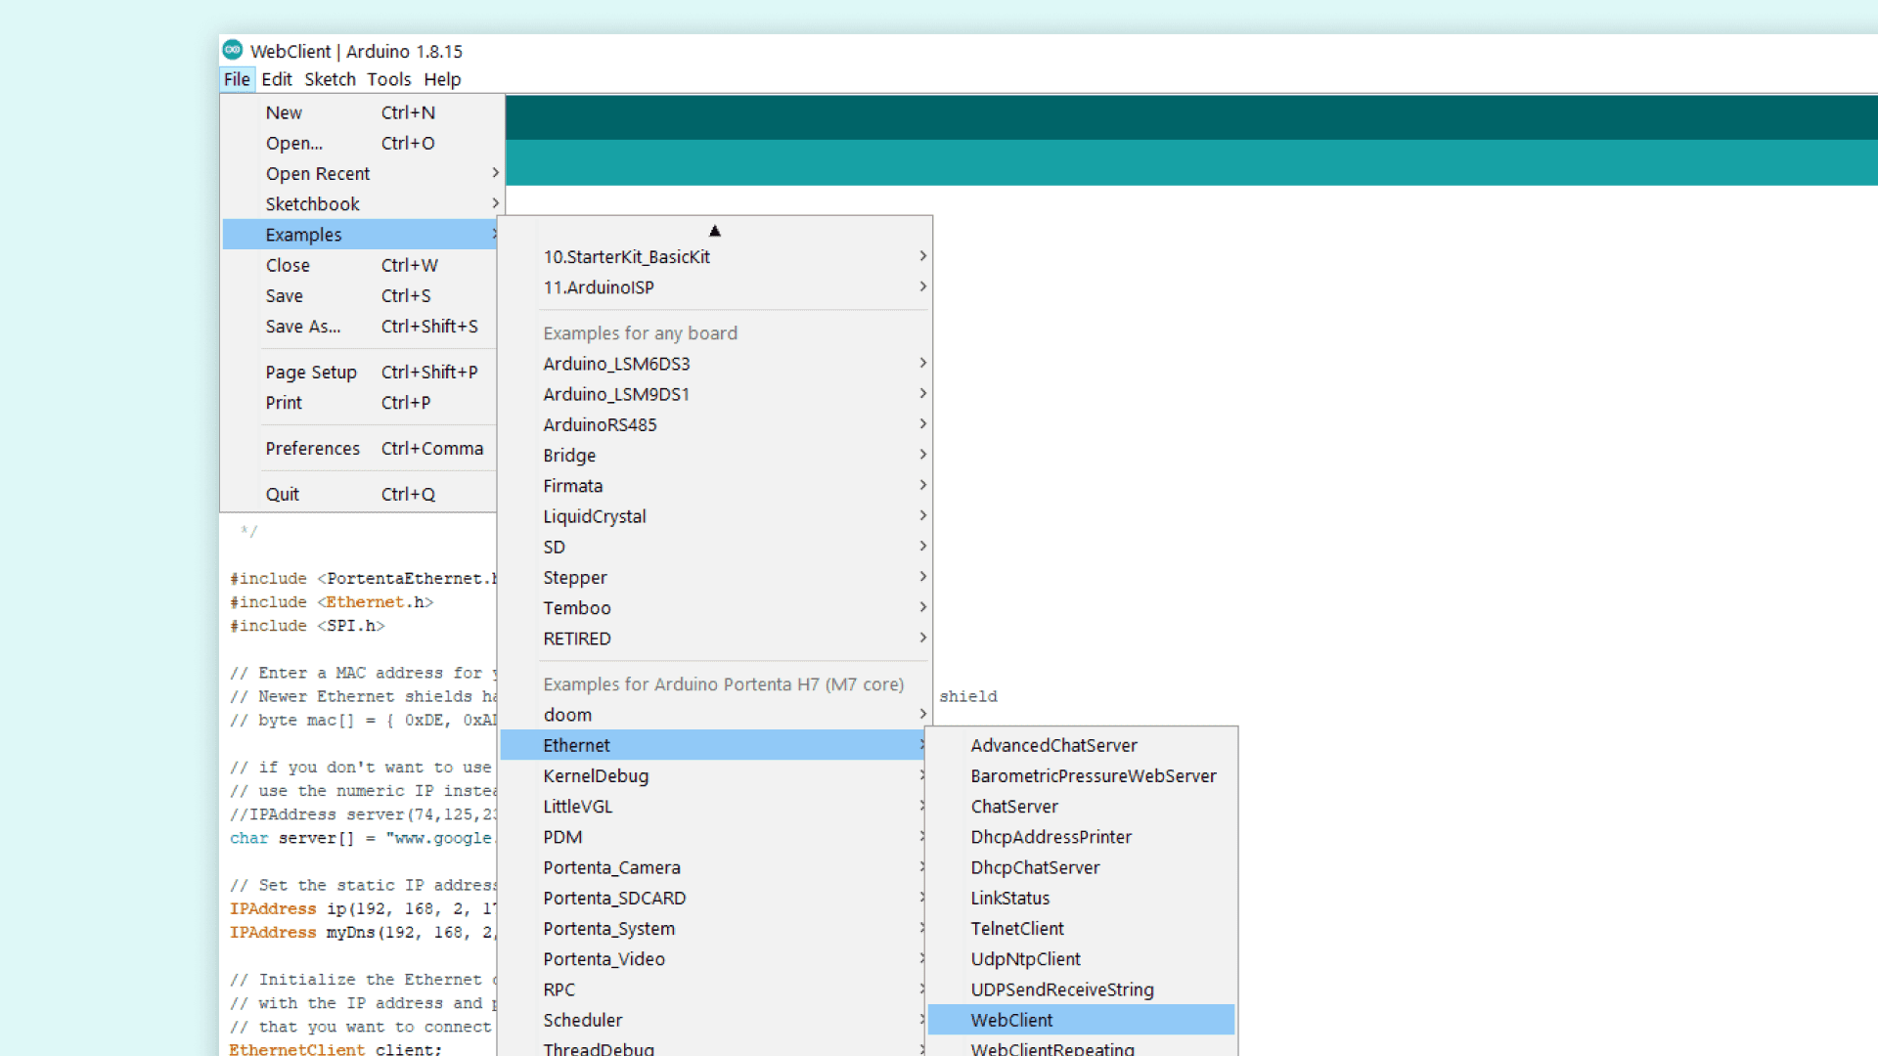Open the Tools menu
Image resolution: width=1878 pixels, height=1056 pixels.
pos(388,79)
